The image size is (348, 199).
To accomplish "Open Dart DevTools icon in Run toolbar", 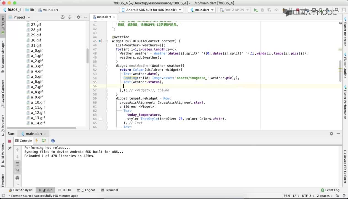I will point(53,140).
